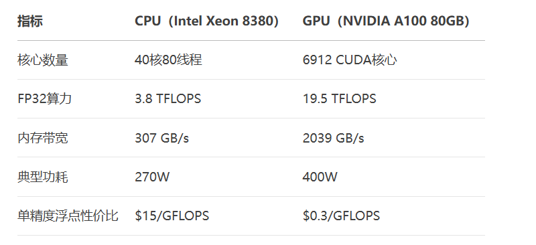
Task: Click the 单精度浮点性价比 row label
Action: [x=68, y=216]
